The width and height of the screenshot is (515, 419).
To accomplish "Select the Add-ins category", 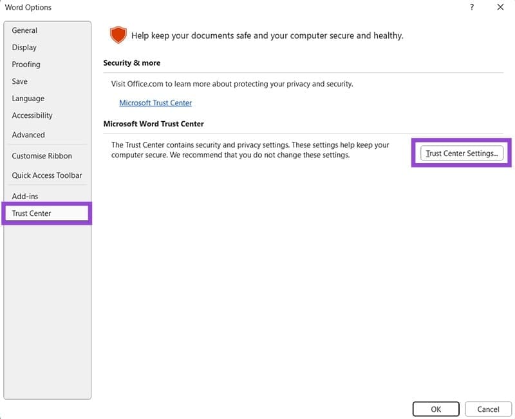I will tap(25, 196).
